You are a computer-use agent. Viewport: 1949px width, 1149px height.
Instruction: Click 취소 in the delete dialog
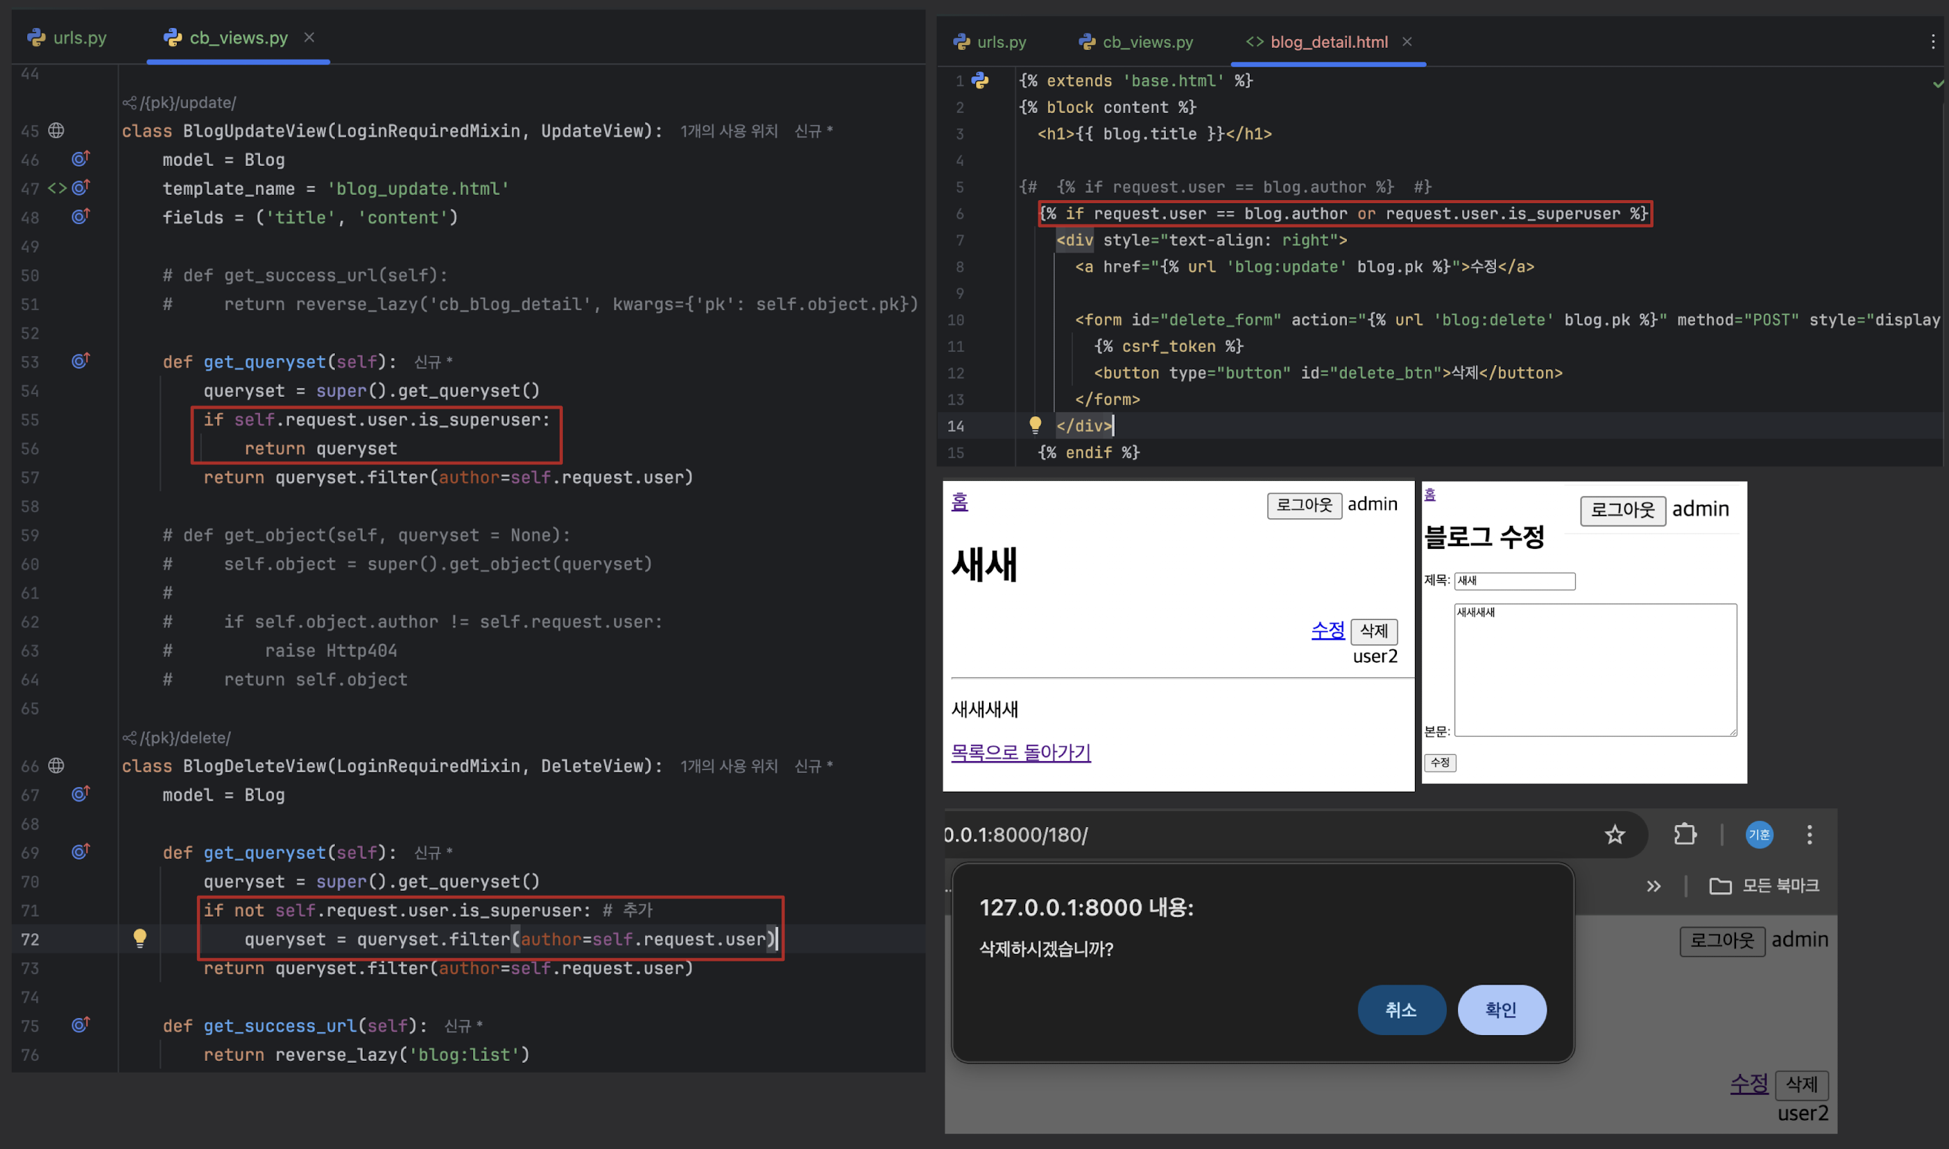tap(1400, 1009)
